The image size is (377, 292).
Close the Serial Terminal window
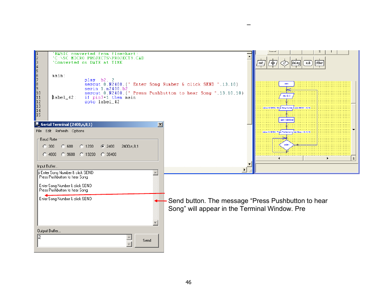(x=160, y=125)
